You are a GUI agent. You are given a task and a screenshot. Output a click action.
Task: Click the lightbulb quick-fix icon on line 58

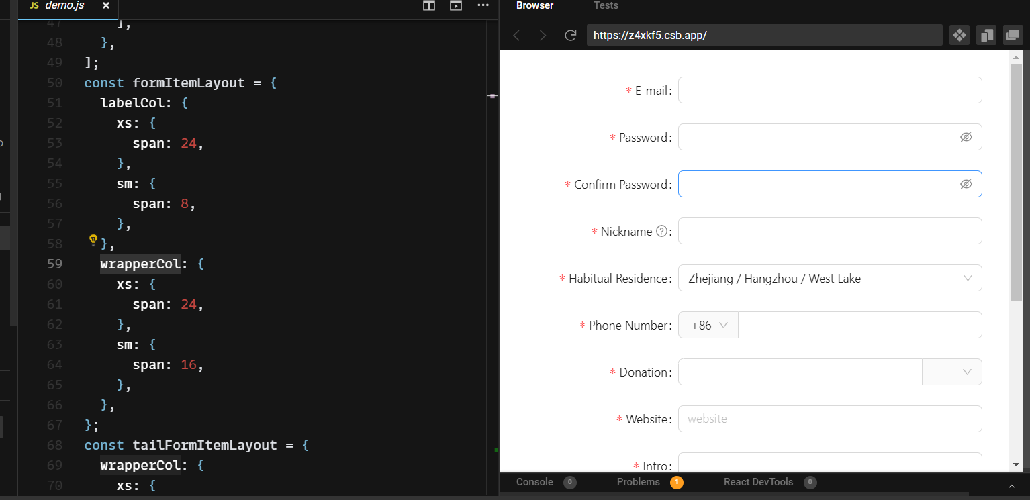(x=93, y=240)
